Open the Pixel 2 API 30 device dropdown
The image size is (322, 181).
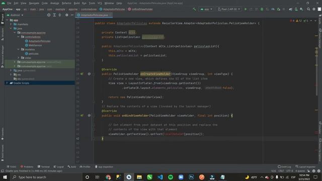tap(229, 9)
